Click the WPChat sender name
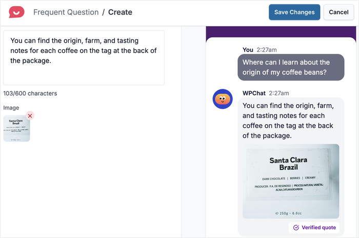Viewport: 359px width, 238px height. pos(254,93)
